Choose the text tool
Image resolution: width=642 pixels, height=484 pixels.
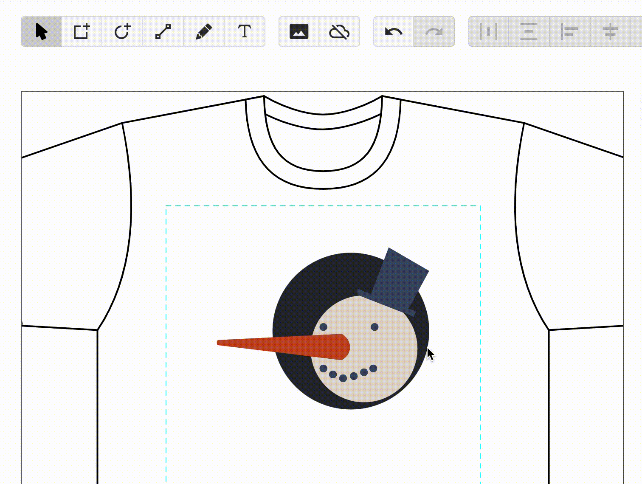tap(245, 31)
